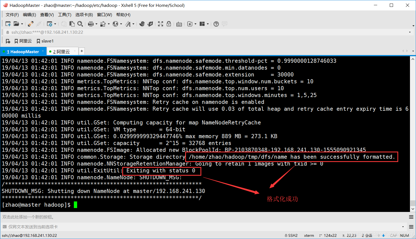Viewport: 416px width, 239px height.
Task: Close the HadoopMaster tab
Action: click(43, 51)
